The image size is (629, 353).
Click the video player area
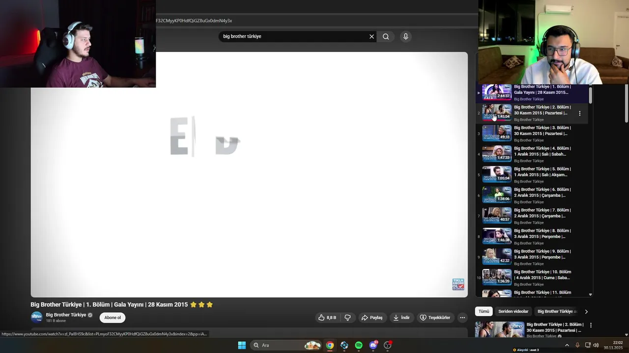click(x=249, y=175)
